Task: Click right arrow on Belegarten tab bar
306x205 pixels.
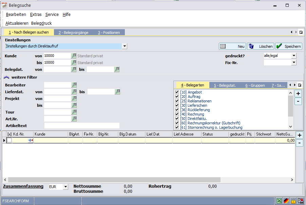Action: tap(295, 85)
